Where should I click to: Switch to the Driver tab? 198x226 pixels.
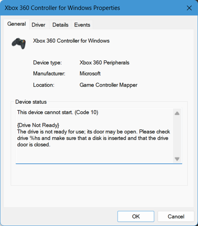[x=38, y=25]
